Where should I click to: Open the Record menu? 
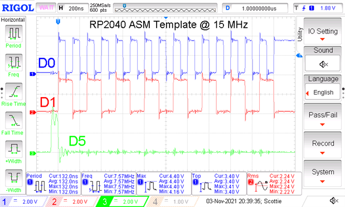323,146
